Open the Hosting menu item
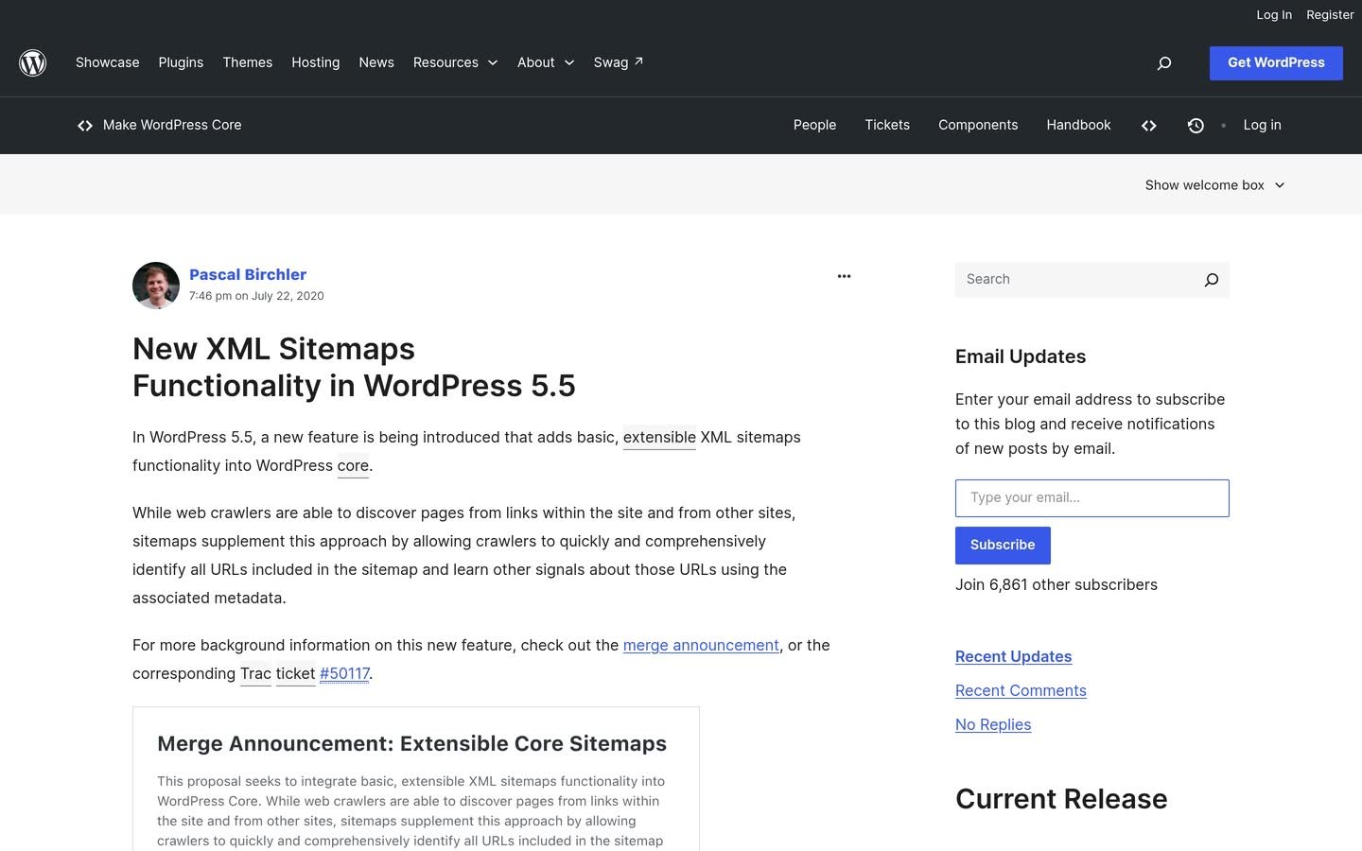Image resolution: width=1362 pixels, height=851 pixels. pyautogui.click(x=316, y=62)
